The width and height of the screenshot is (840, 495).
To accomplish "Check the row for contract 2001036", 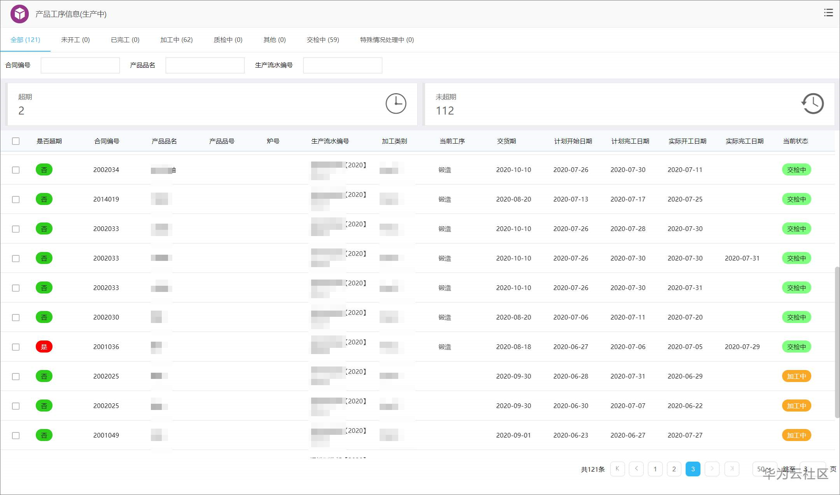I will click(x=16, y=347).
